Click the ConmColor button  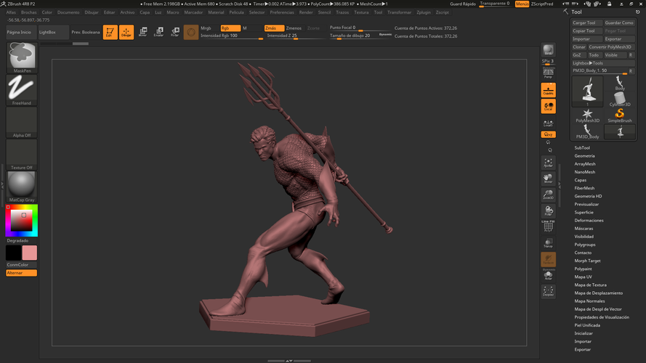coord(21,265)
